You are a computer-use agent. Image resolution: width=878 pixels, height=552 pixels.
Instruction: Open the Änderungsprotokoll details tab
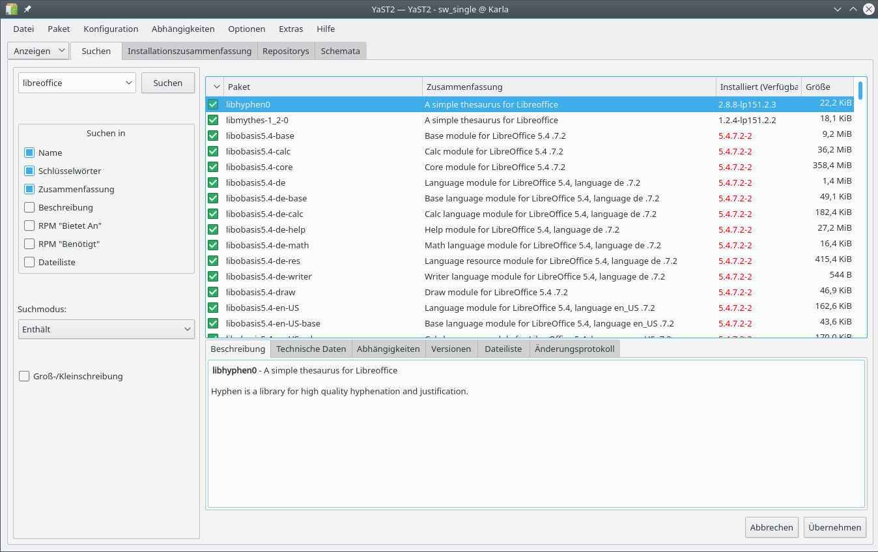[574, 349]
